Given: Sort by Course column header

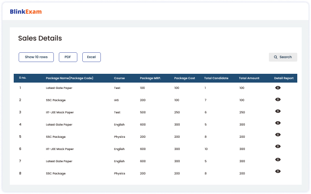Looking at the screenshot, I should pos(119,78).
